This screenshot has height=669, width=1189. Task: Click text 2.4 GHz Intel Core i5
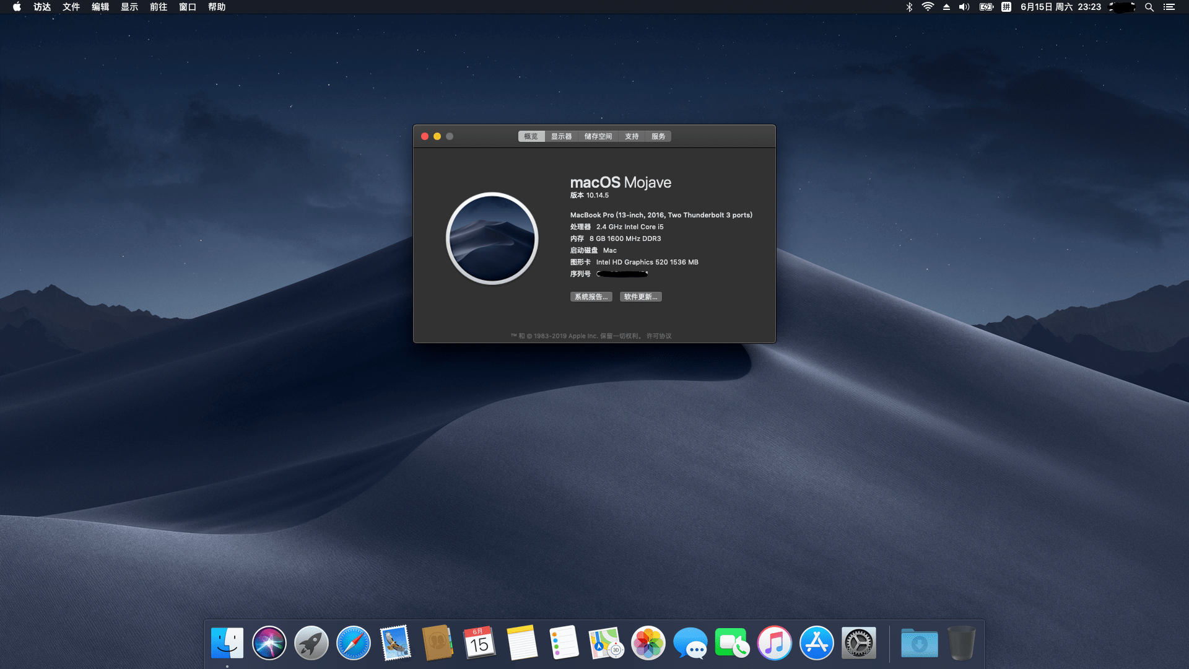pyautogui.click(x=630, y=227)
